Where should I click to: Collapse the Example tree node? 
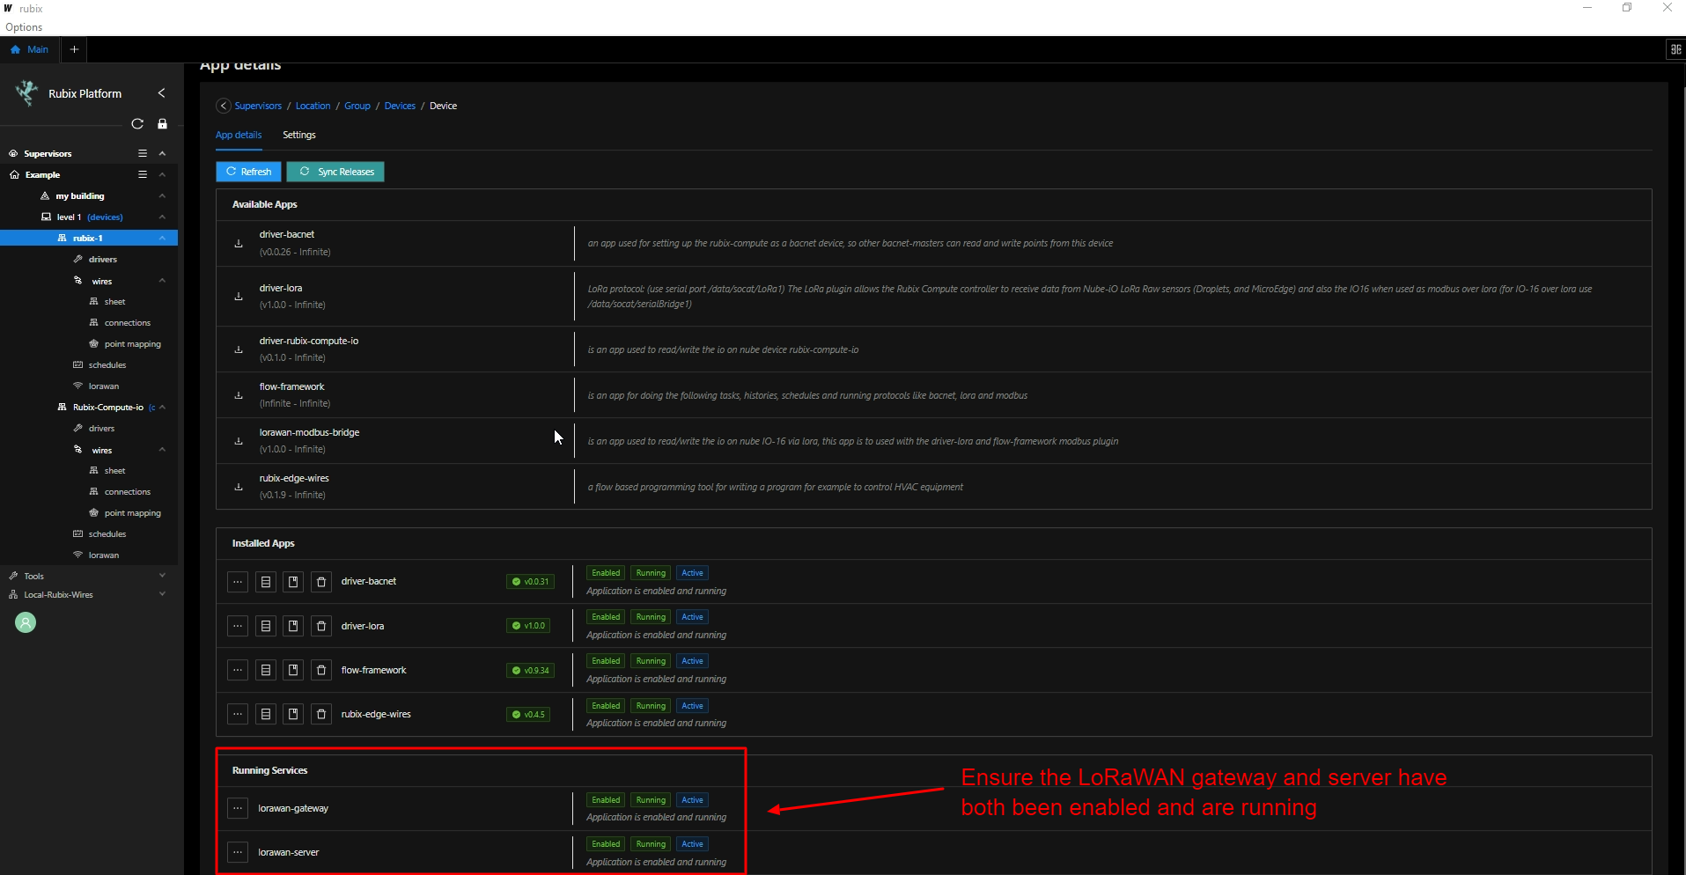(x=162, y=174)
